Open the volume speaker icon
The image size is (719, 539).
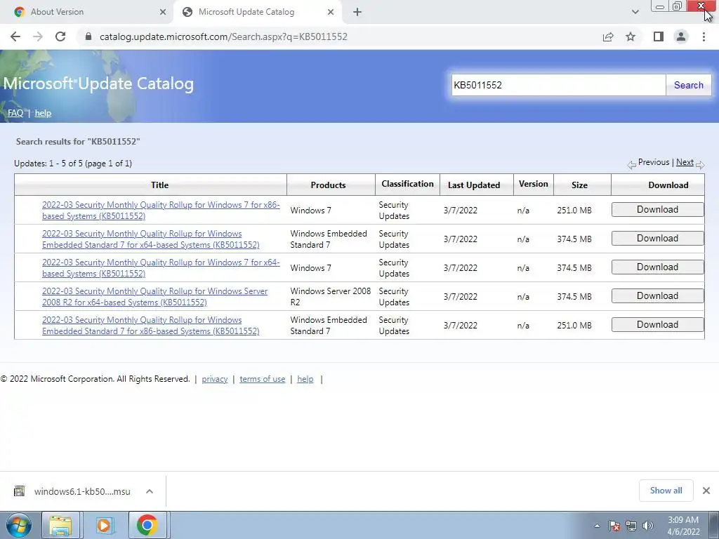tap(647, 526)
